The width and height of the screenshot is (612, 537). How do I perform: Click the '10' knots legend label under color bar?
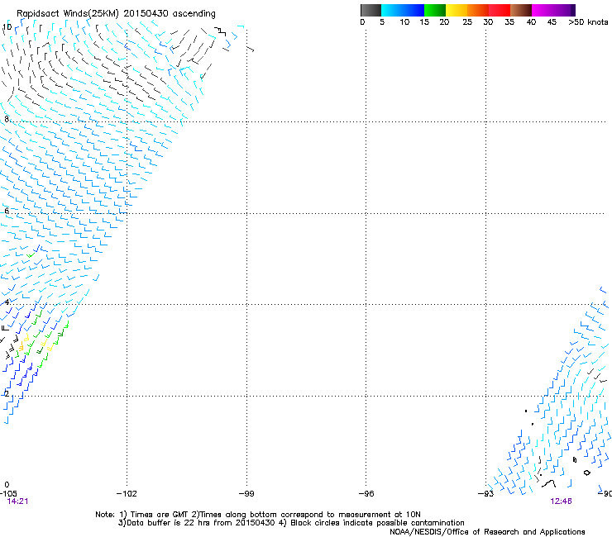[x=404, y=21]
